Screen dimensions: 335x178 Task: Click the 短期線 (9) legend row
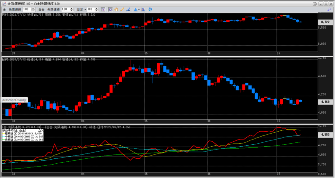coord(23,134)
